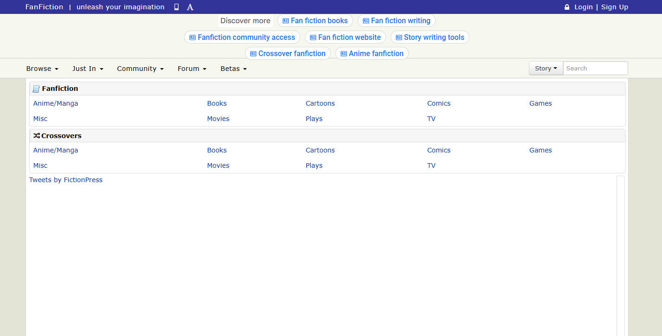Click the Crossovers shuffle icon
662x336 pixels.
click(x=37, y=136)
